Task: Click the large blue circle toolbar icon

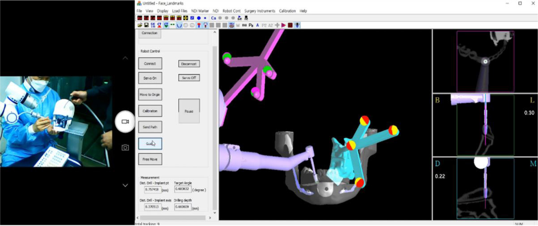Action: point(199,18)
